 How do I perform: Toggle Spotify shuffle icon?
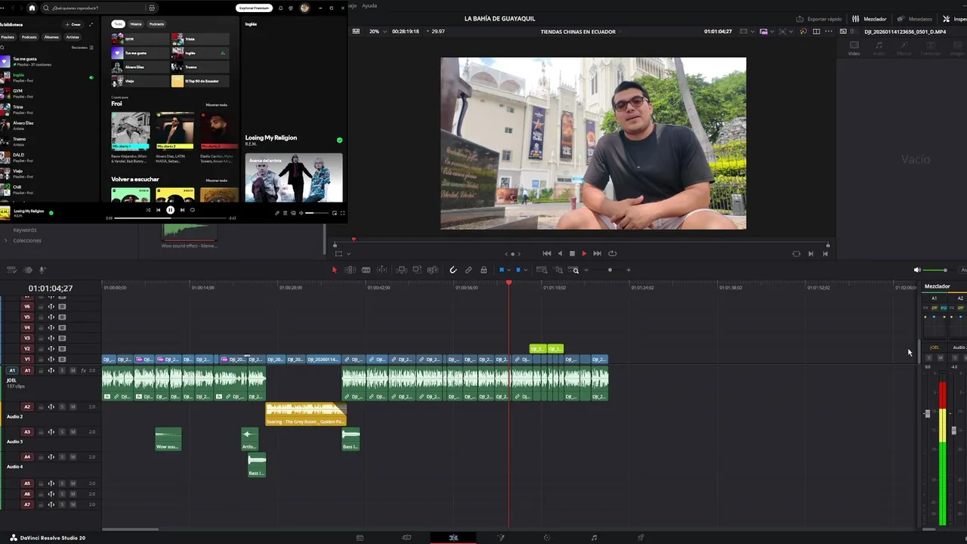[148, 210]
